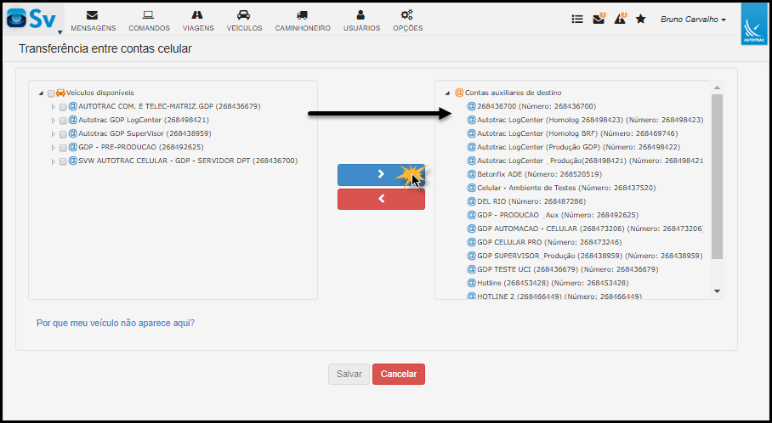Check Autotrac GDP LogCenter checkbox
Screen dimensions: 772x423
click(63, 121)
